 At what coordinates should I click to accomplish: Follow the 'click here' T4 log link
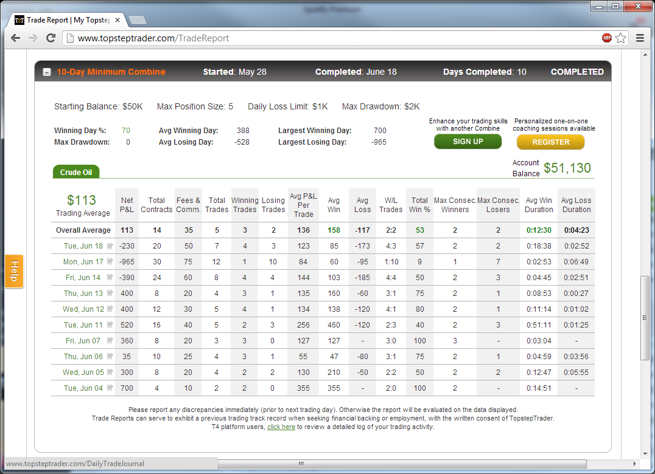(281, 427)
